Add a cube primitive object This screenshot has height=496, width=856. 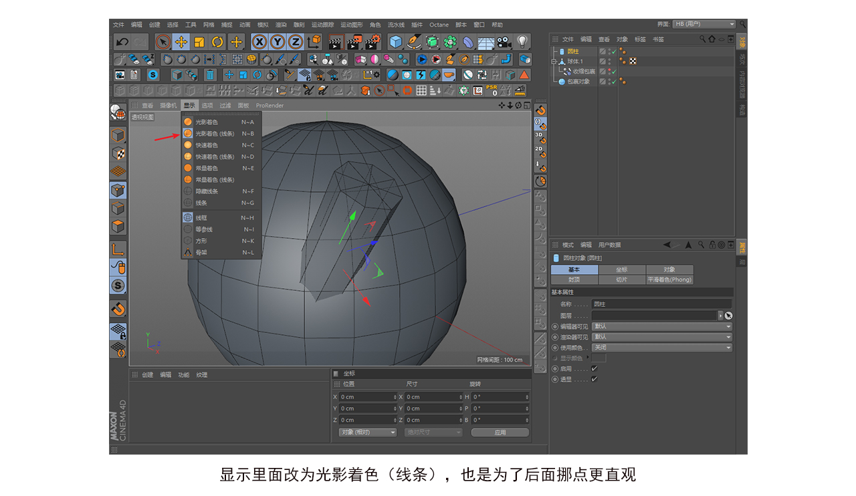click(396, 42)
